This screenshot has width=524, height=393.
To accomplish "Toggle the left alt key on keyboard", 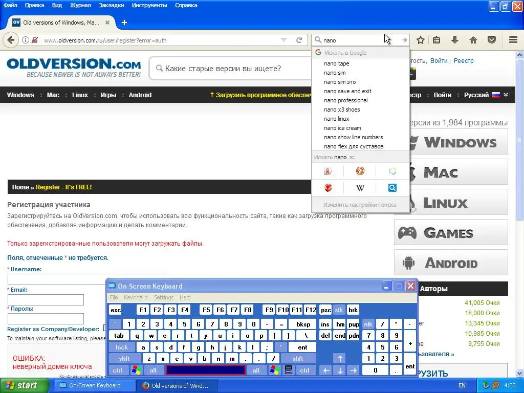I will pyautogui.click(x=153, y=370).
